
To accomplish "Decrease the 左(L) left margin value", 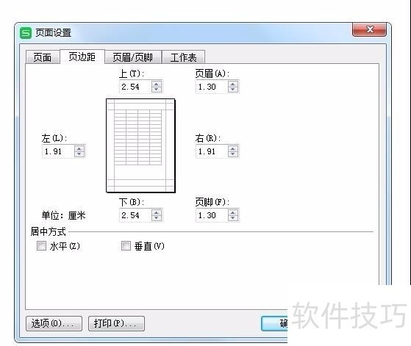I will point(79,154).
